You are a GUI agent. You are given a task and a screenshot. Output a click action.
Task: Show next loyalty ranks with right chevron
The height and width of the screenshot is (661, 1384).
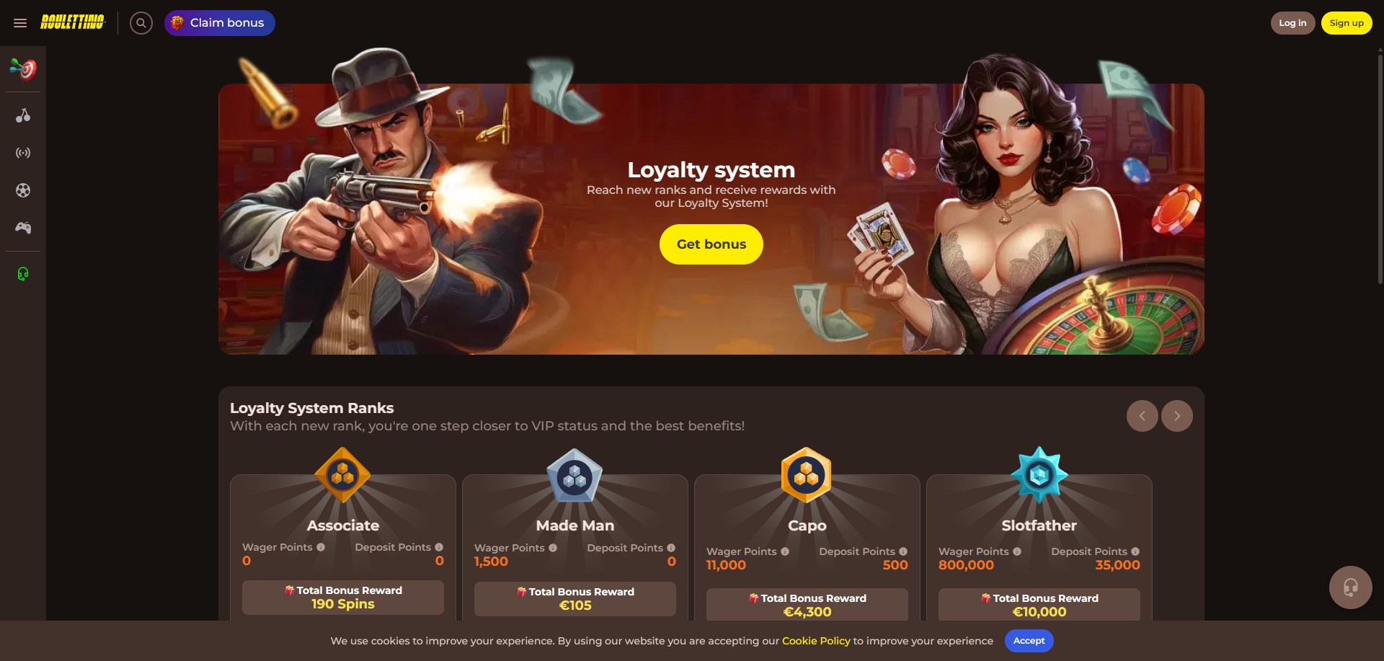[x=1177, y=416]
